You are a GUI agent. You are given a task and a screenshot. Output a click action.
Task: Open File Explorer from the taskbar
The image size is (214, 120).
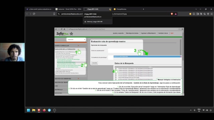coord(33,110)
